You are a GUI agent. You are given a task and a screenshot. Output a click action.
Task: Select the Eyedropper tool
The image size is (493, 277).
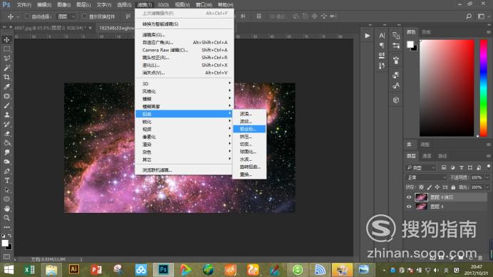(x=6, y=87)
